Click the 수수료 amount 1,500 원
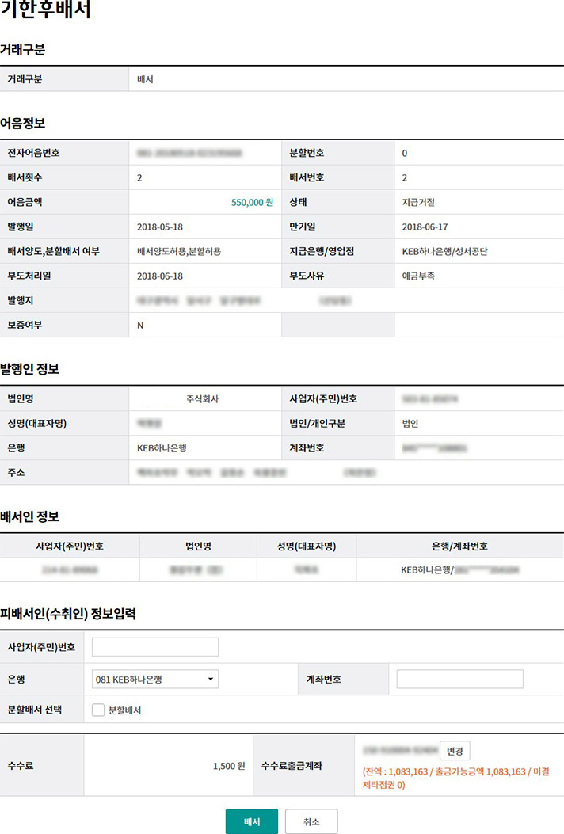This screenshot has width=564, height=834. point(229,766)
